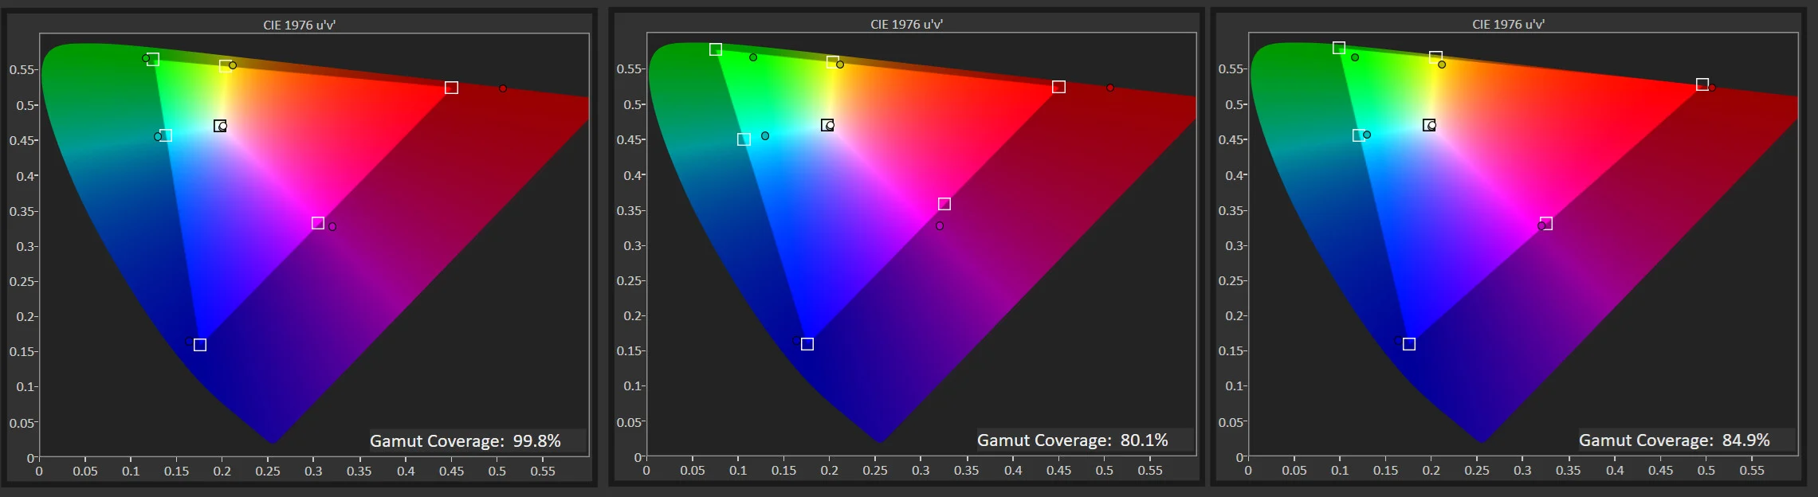Image resolution: width=1818 pixels, height=497 pixels.
Task: Select the magenta target square in left chart
Action: (x=318, y=223)
